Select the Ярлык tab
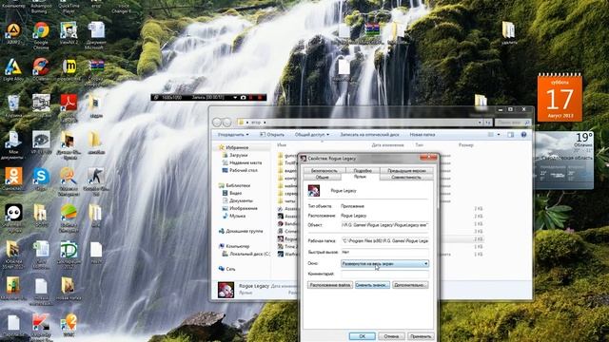The width and height of the screenshot is (609, 342). (x=360, y=177)
